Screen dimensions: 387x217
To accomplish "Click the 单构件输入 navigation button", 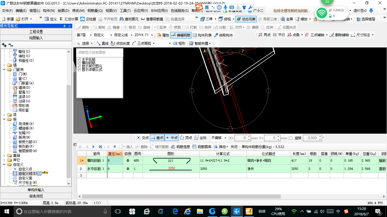I will pos(36,190).
